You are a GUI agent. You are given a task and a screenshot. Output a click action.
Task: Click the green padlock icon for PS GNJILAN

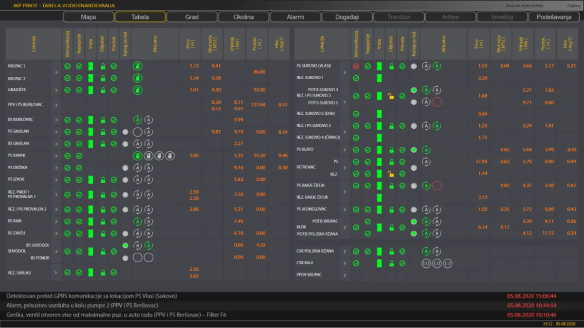(103, 132)
